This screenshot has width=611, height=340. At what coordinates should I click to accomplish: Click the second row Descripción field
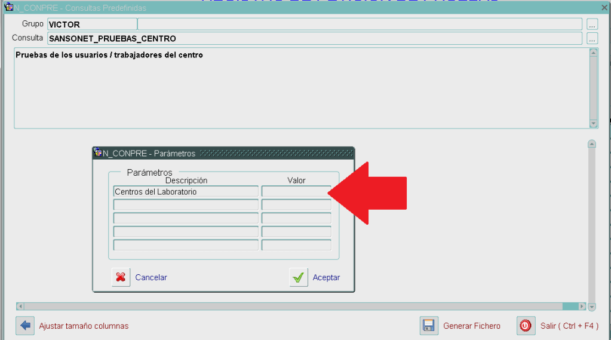point(186,205)
